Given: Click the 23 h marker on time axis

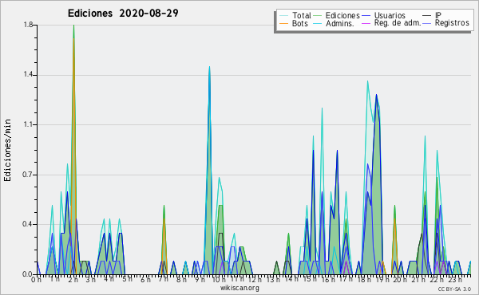Looking at the screenshot, I should (x=454, y=280).
